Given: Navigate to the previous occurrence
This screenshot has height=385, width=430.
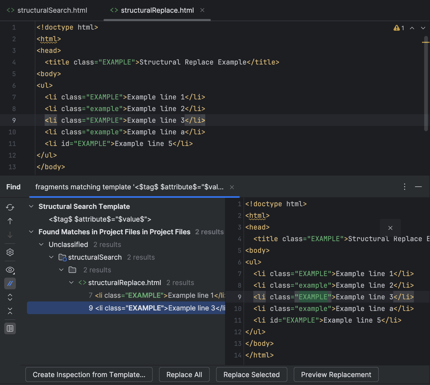Looking at the screenshot, I should click(x=10, y=221).
